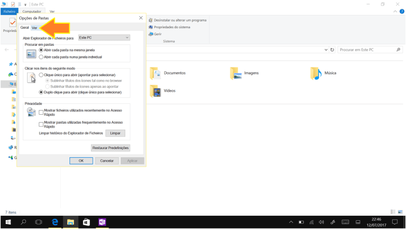Viewport: 406px width, 229px height.
Task: Open the Documentos folder icon
Action: pyautogui.click(x=155, y=73)
